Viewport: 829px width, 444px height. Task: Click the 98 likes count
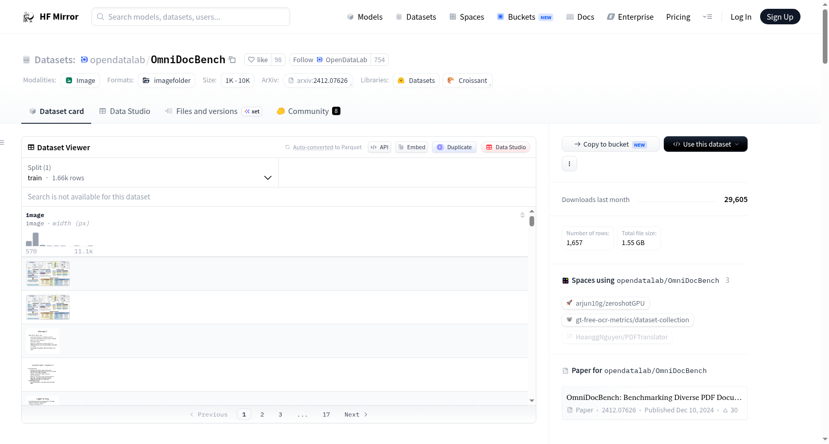[278, 60]
